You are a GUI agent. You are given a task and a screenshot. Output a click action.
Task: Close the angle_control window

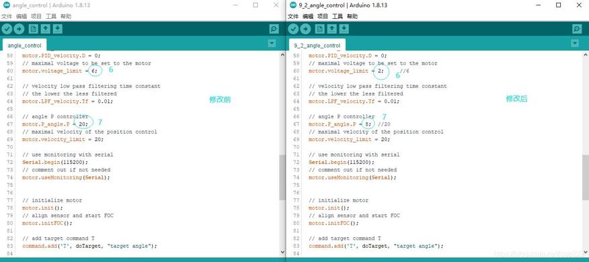pos(276,5)
